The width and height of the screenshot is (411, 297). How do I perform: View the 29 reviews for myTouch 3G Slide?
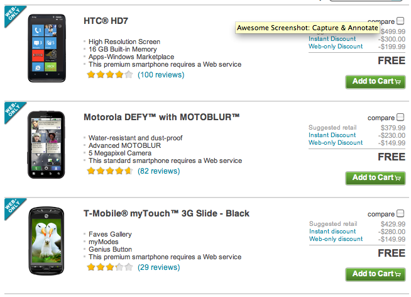(158, 267)
